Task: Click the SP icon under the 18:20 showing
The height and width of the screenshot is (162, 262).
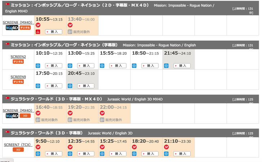Action: (134, 147)
